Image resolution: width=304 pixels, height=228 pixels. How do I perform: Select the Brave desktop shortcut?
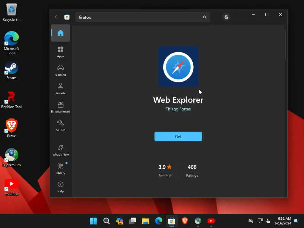click(x=12, y=128)
